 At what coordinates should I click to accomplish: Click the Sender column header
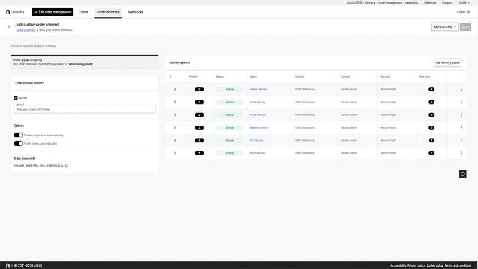point(299,77)
